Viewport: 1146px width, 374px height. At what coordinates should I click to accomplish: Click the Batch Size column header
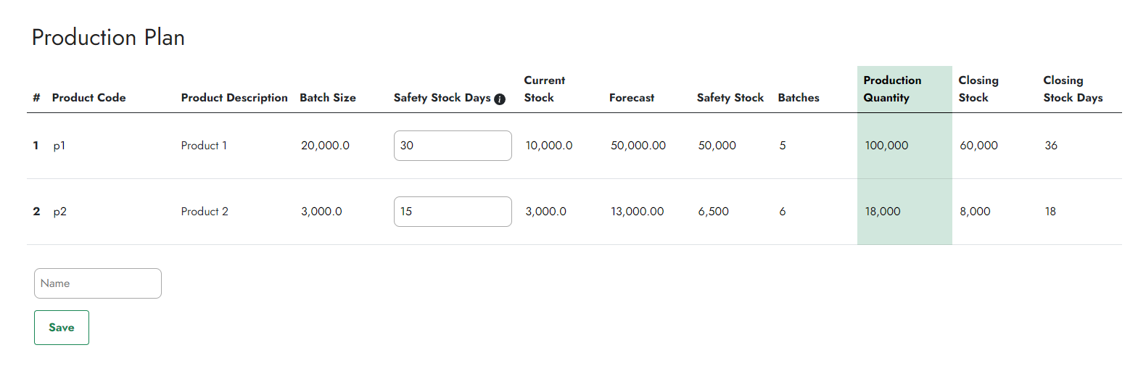click(x=328, y=98)
